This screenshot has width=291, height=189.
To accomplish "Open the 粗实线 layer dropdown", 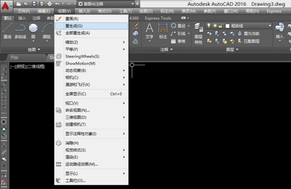I will pyautogui.click(x=270, y=26).
